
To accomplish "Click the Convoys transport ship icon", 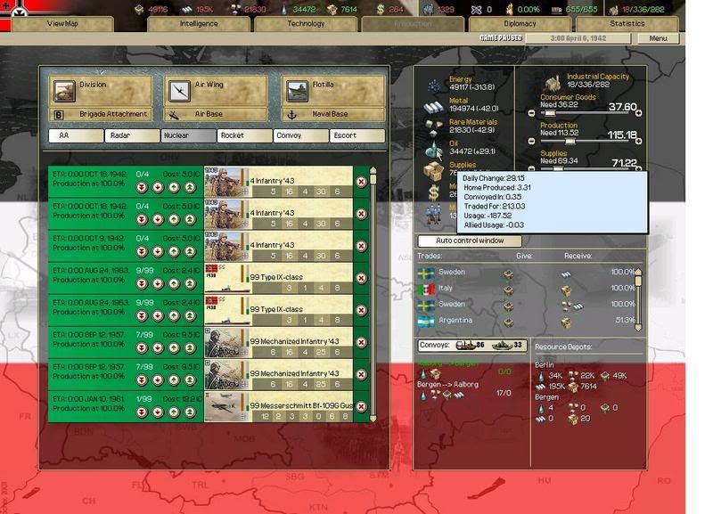I will pyautogui.click(x=464, y=344).
